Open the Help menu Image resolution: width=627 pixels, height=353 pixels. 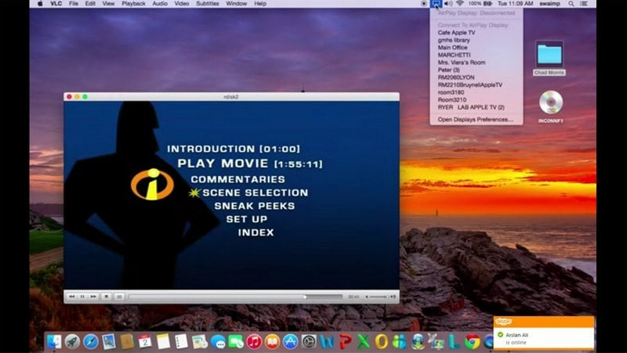[x=260, y=4]
